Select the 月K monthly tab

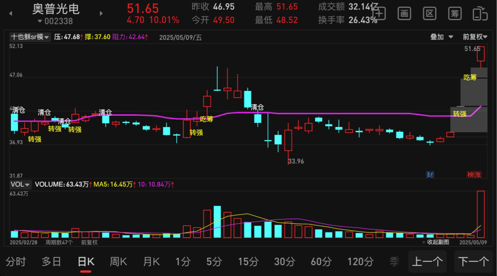click(151, 262)
